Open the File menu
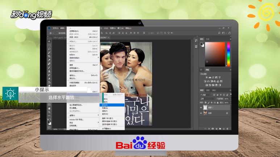The image size is (280, 157). click(x=55, y=28)
